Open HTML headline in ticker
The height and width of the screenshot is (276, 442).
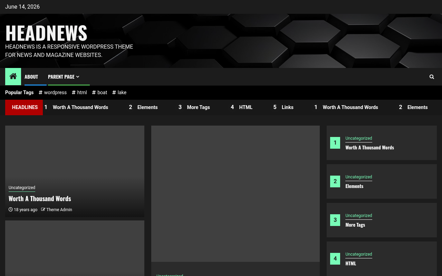click(x=246, y=107)
